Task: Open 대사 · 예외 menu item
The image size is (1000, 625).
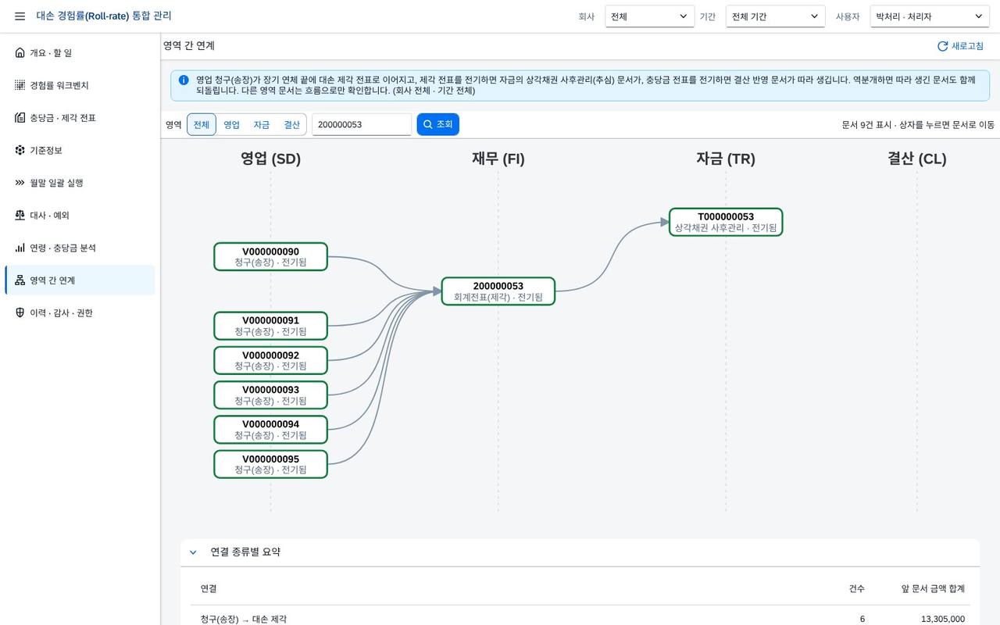Action: click(80, 215)
